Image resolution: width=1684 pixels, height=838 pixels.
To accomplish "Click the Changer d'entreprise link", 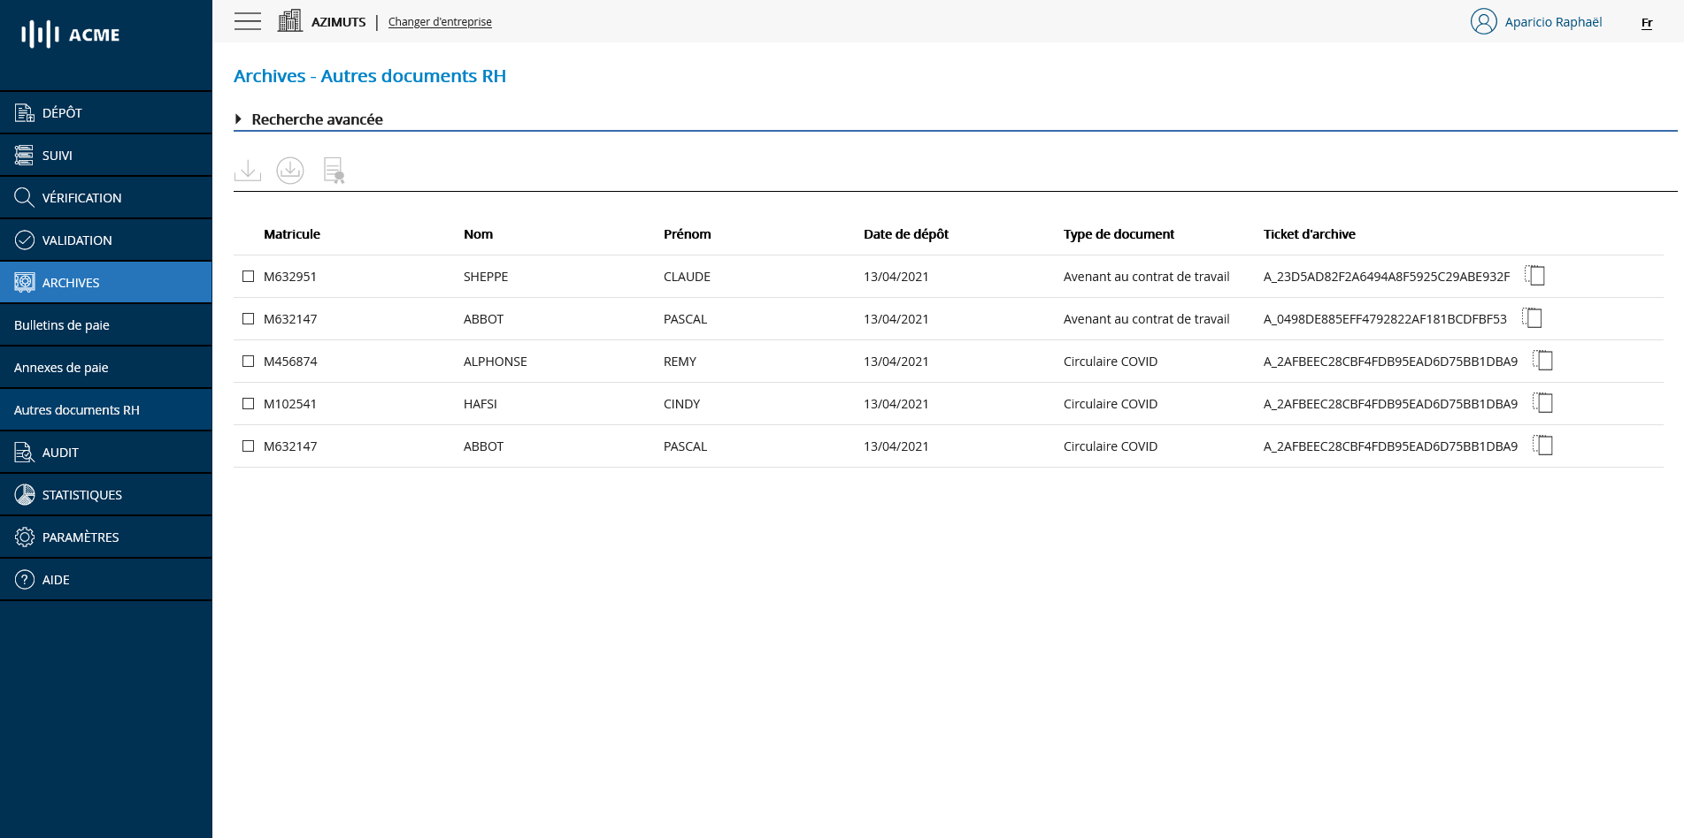I will coord(440,22).
